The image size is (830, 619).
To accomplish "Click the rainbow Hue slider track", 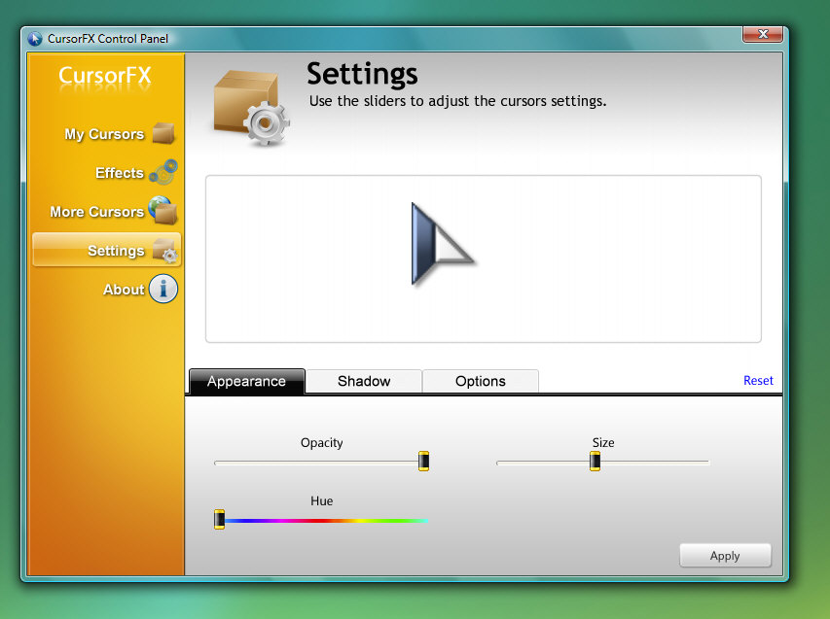I will tap(326, 521).
